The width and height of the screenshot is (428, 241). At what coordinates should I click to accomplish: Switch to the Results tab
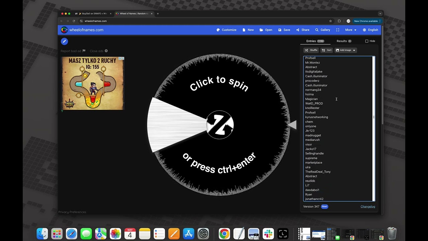(x=344, y=41)
